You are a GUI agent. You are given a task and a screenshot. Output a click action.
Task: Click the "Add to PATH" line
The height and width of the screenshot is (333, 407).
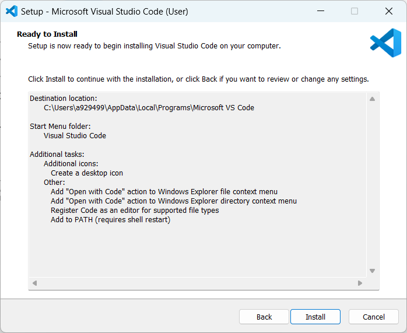(x=110, y=220)
